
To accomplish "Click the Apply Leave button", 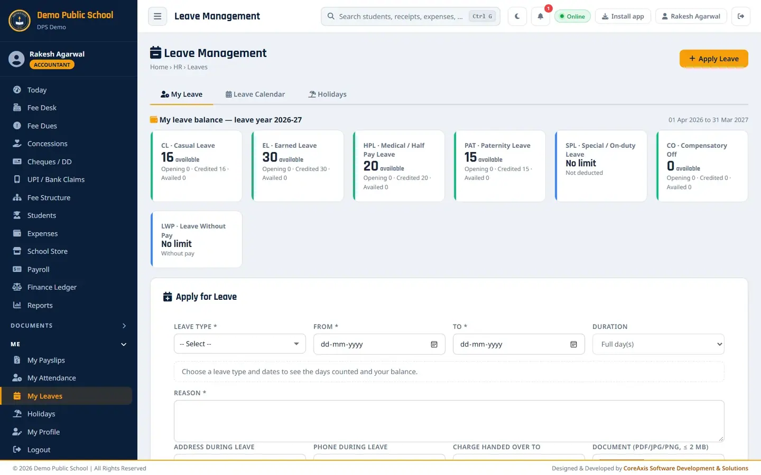I will click(x=713, y=59).
